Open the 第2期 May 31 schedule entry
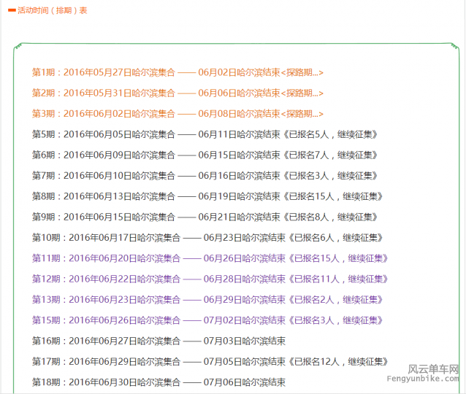466x394 pixels. coord(177,93)
